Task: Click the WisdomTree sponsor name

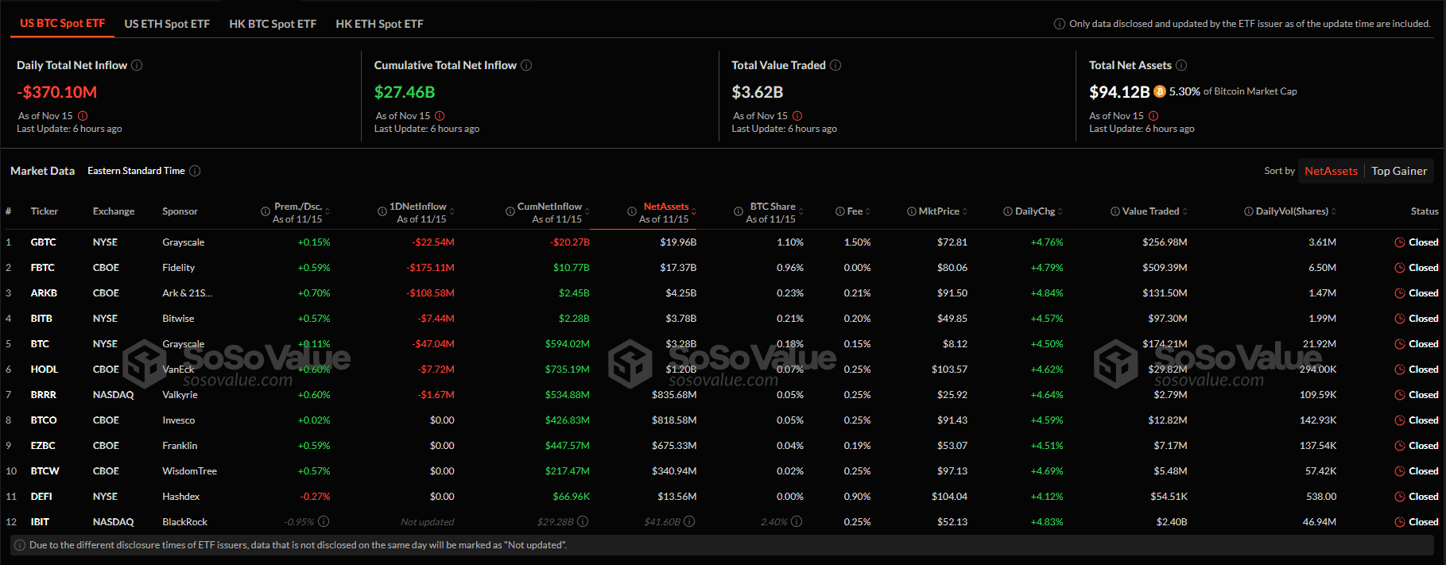Action: point(189,471)
